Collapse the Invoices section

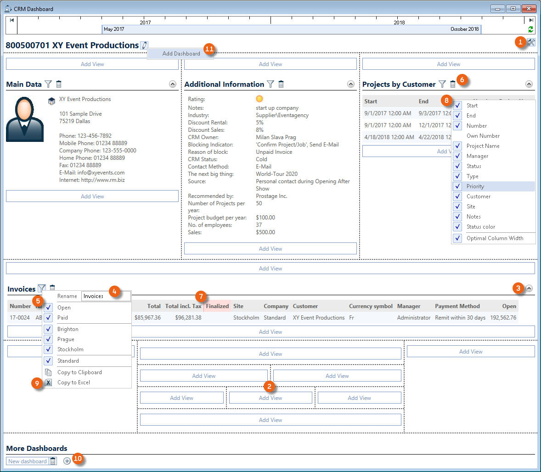click(529, 288)
